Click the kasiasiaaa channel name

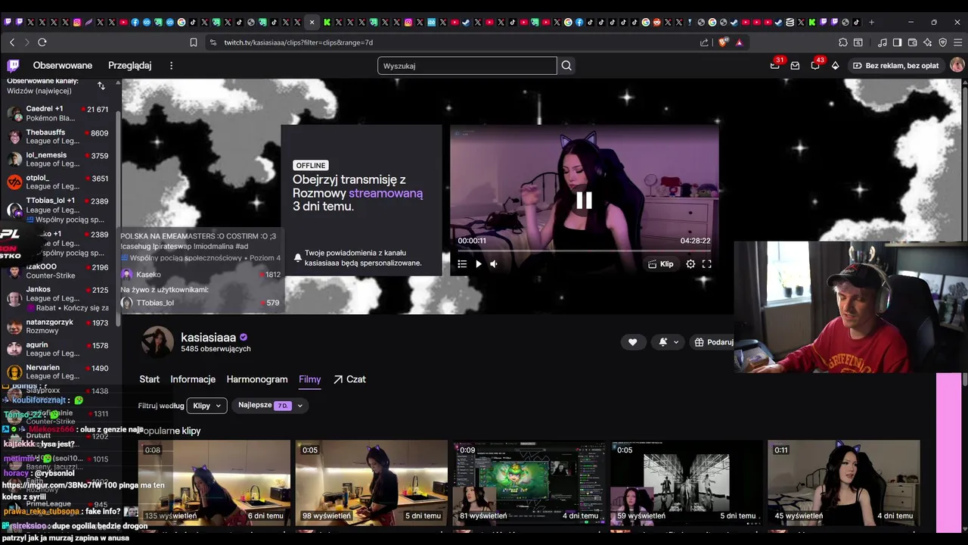[208, 337]
